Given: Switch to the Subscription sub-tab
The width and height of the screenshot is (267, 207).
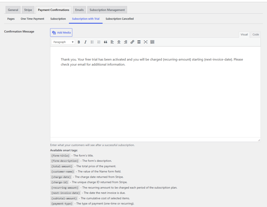Looking at the screenshot, I should click(58, 19).
